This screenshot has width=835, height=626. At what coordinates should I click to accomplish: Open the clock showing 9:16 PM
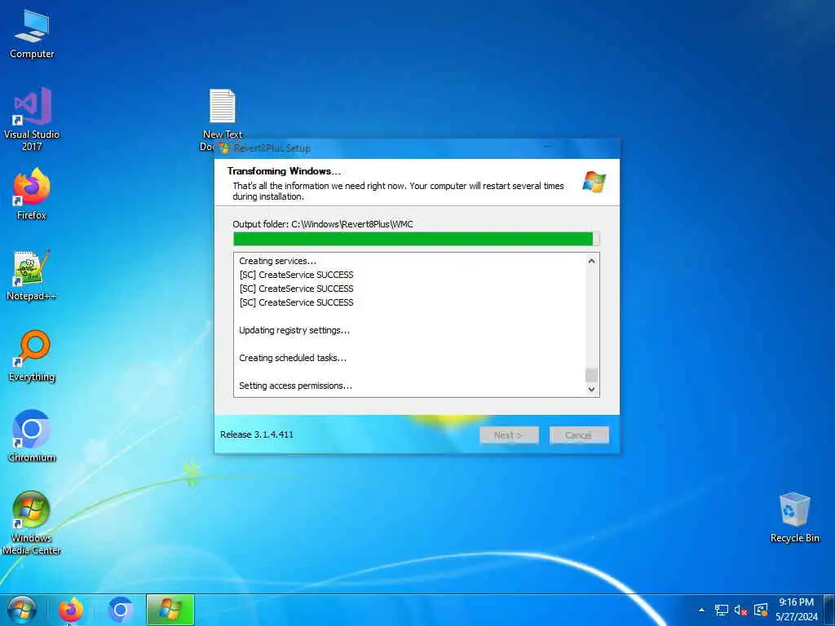tap(796, 610)
